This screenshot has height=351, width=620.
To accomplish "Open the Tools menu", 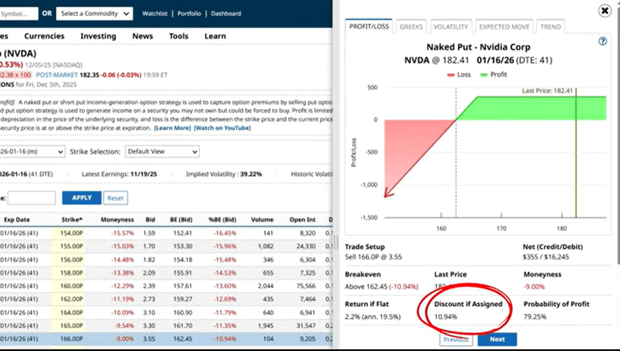I will click(178, 36).
